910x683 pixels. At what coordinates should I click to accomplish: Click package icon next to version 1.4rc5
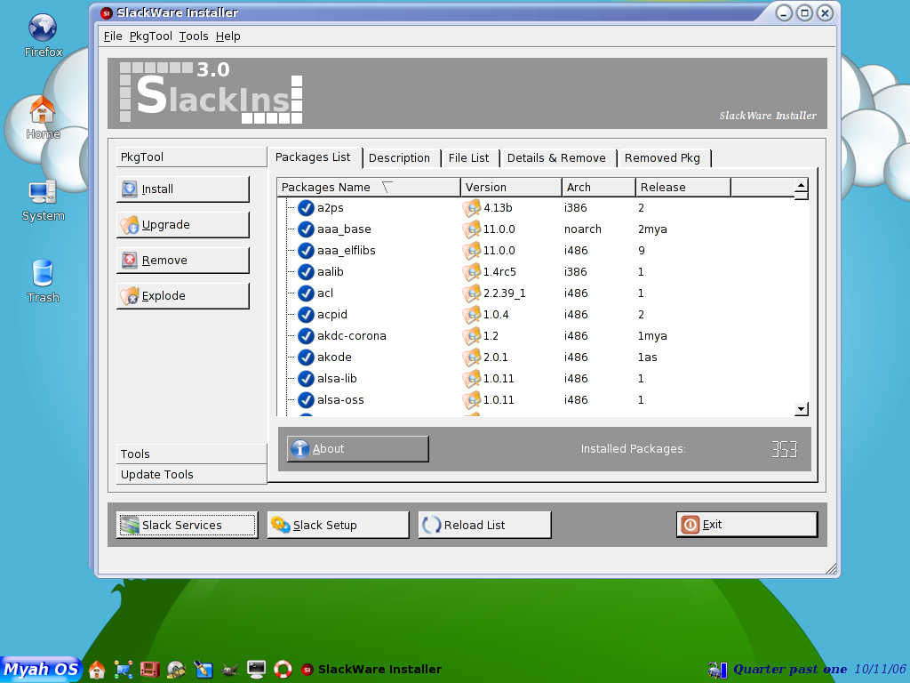coord(472,272)
